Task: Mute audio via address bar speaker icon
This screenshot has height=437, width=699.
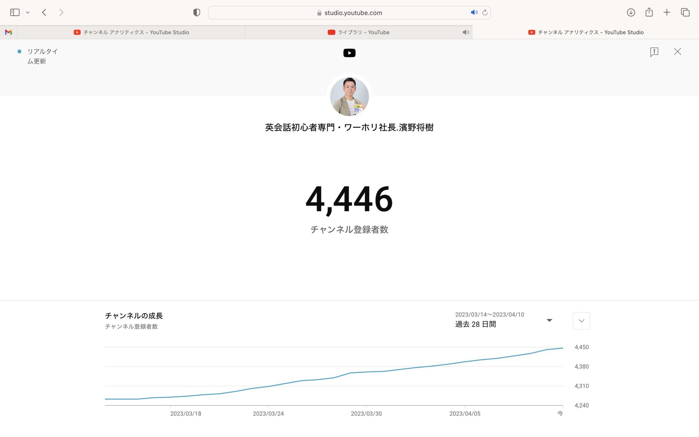Action: pyautogui.click(x=474, y=13)
